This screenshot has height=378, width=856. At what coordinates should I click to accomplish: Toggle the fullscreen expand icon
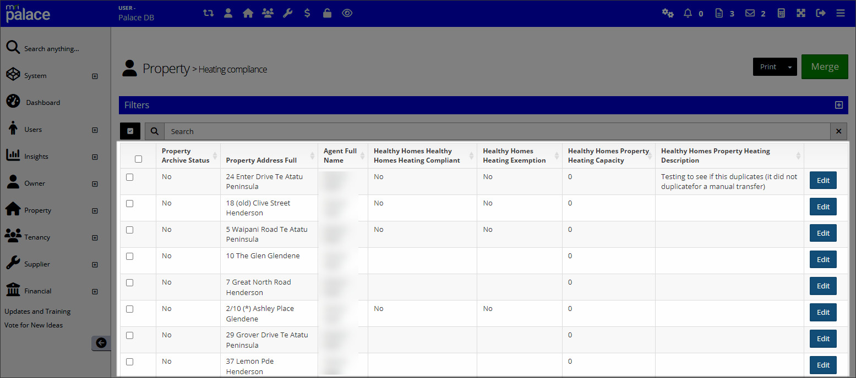(801, 13)
